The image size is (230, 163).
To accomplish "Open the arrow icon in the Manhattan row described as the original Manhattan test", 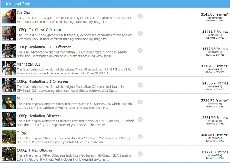I will [x=140, y=102].
